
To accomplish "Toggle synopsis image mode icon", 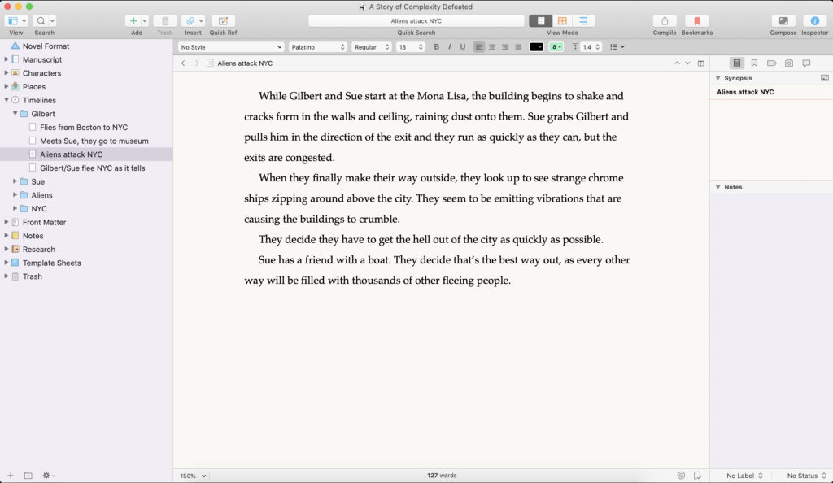I will 825,78.
